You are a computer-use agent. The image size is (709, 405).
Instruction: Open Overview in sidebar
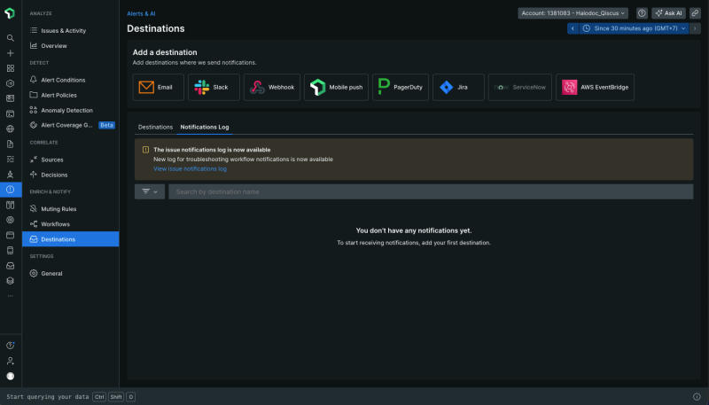pyautogui.click(x=71, y=46)
